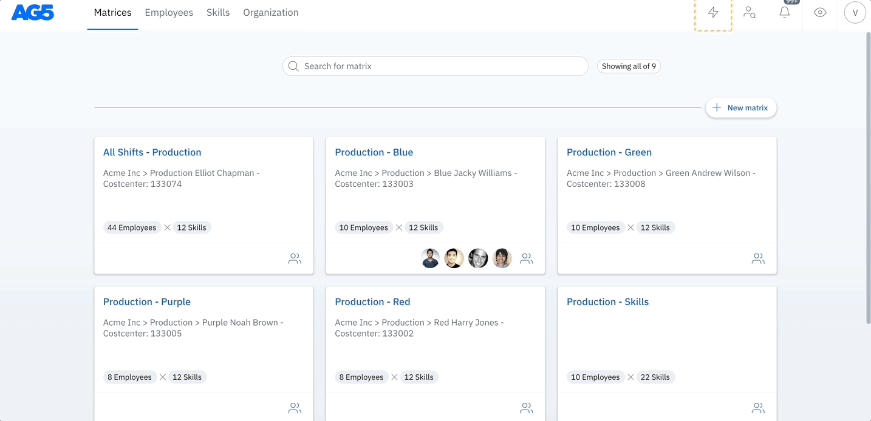871x421 pixels.
Task: Switch to the Matrices tab
Action: pos(113,13)
